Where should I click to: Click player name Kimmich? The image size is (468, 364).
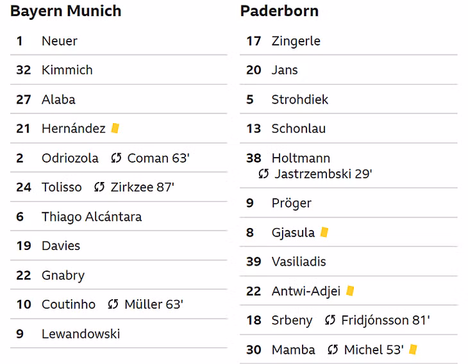67,70
